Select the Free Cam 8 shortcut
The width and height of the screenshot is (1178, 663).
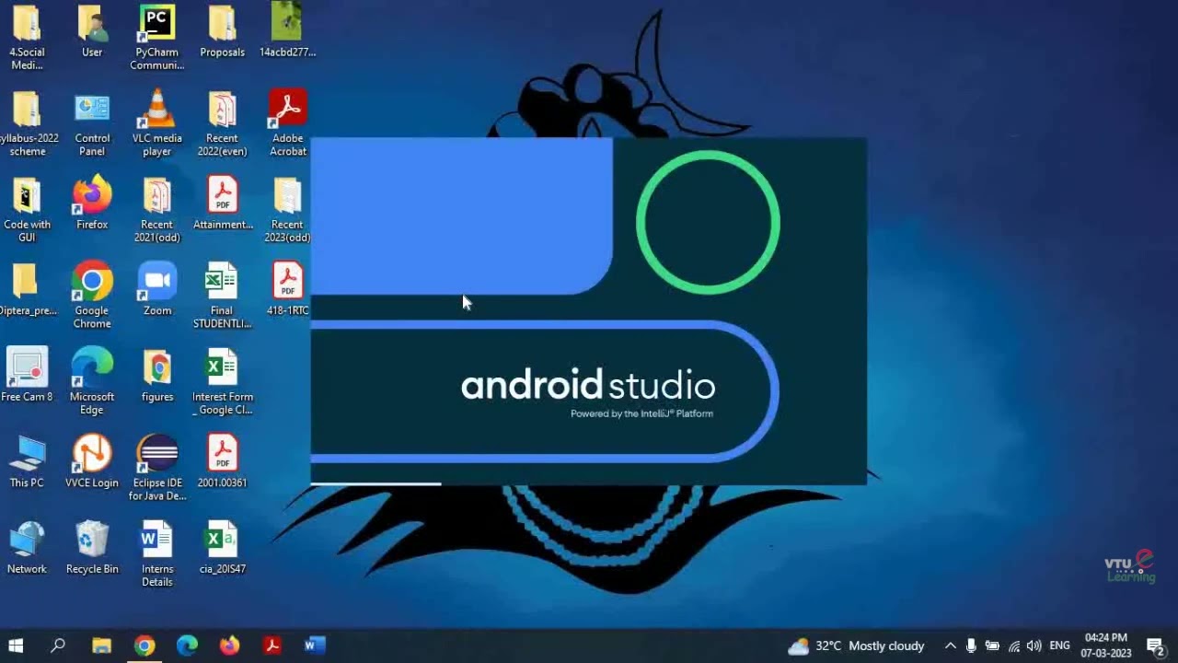tap(27, 376)
